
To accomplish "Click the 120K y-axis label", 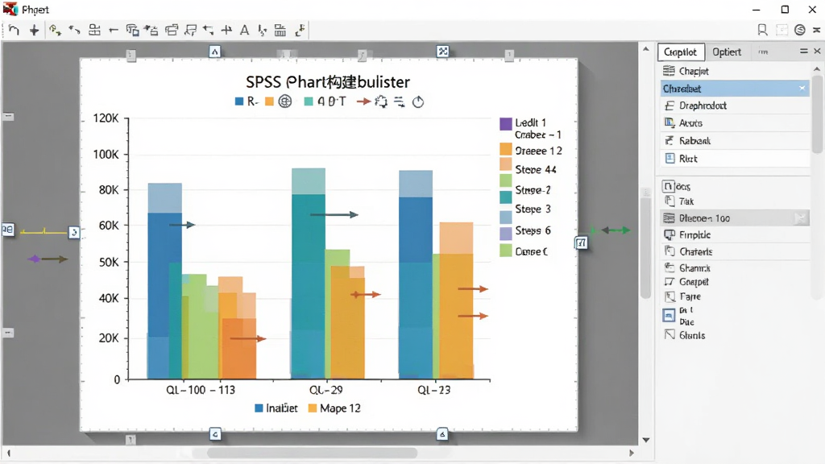I will [106, 118].
